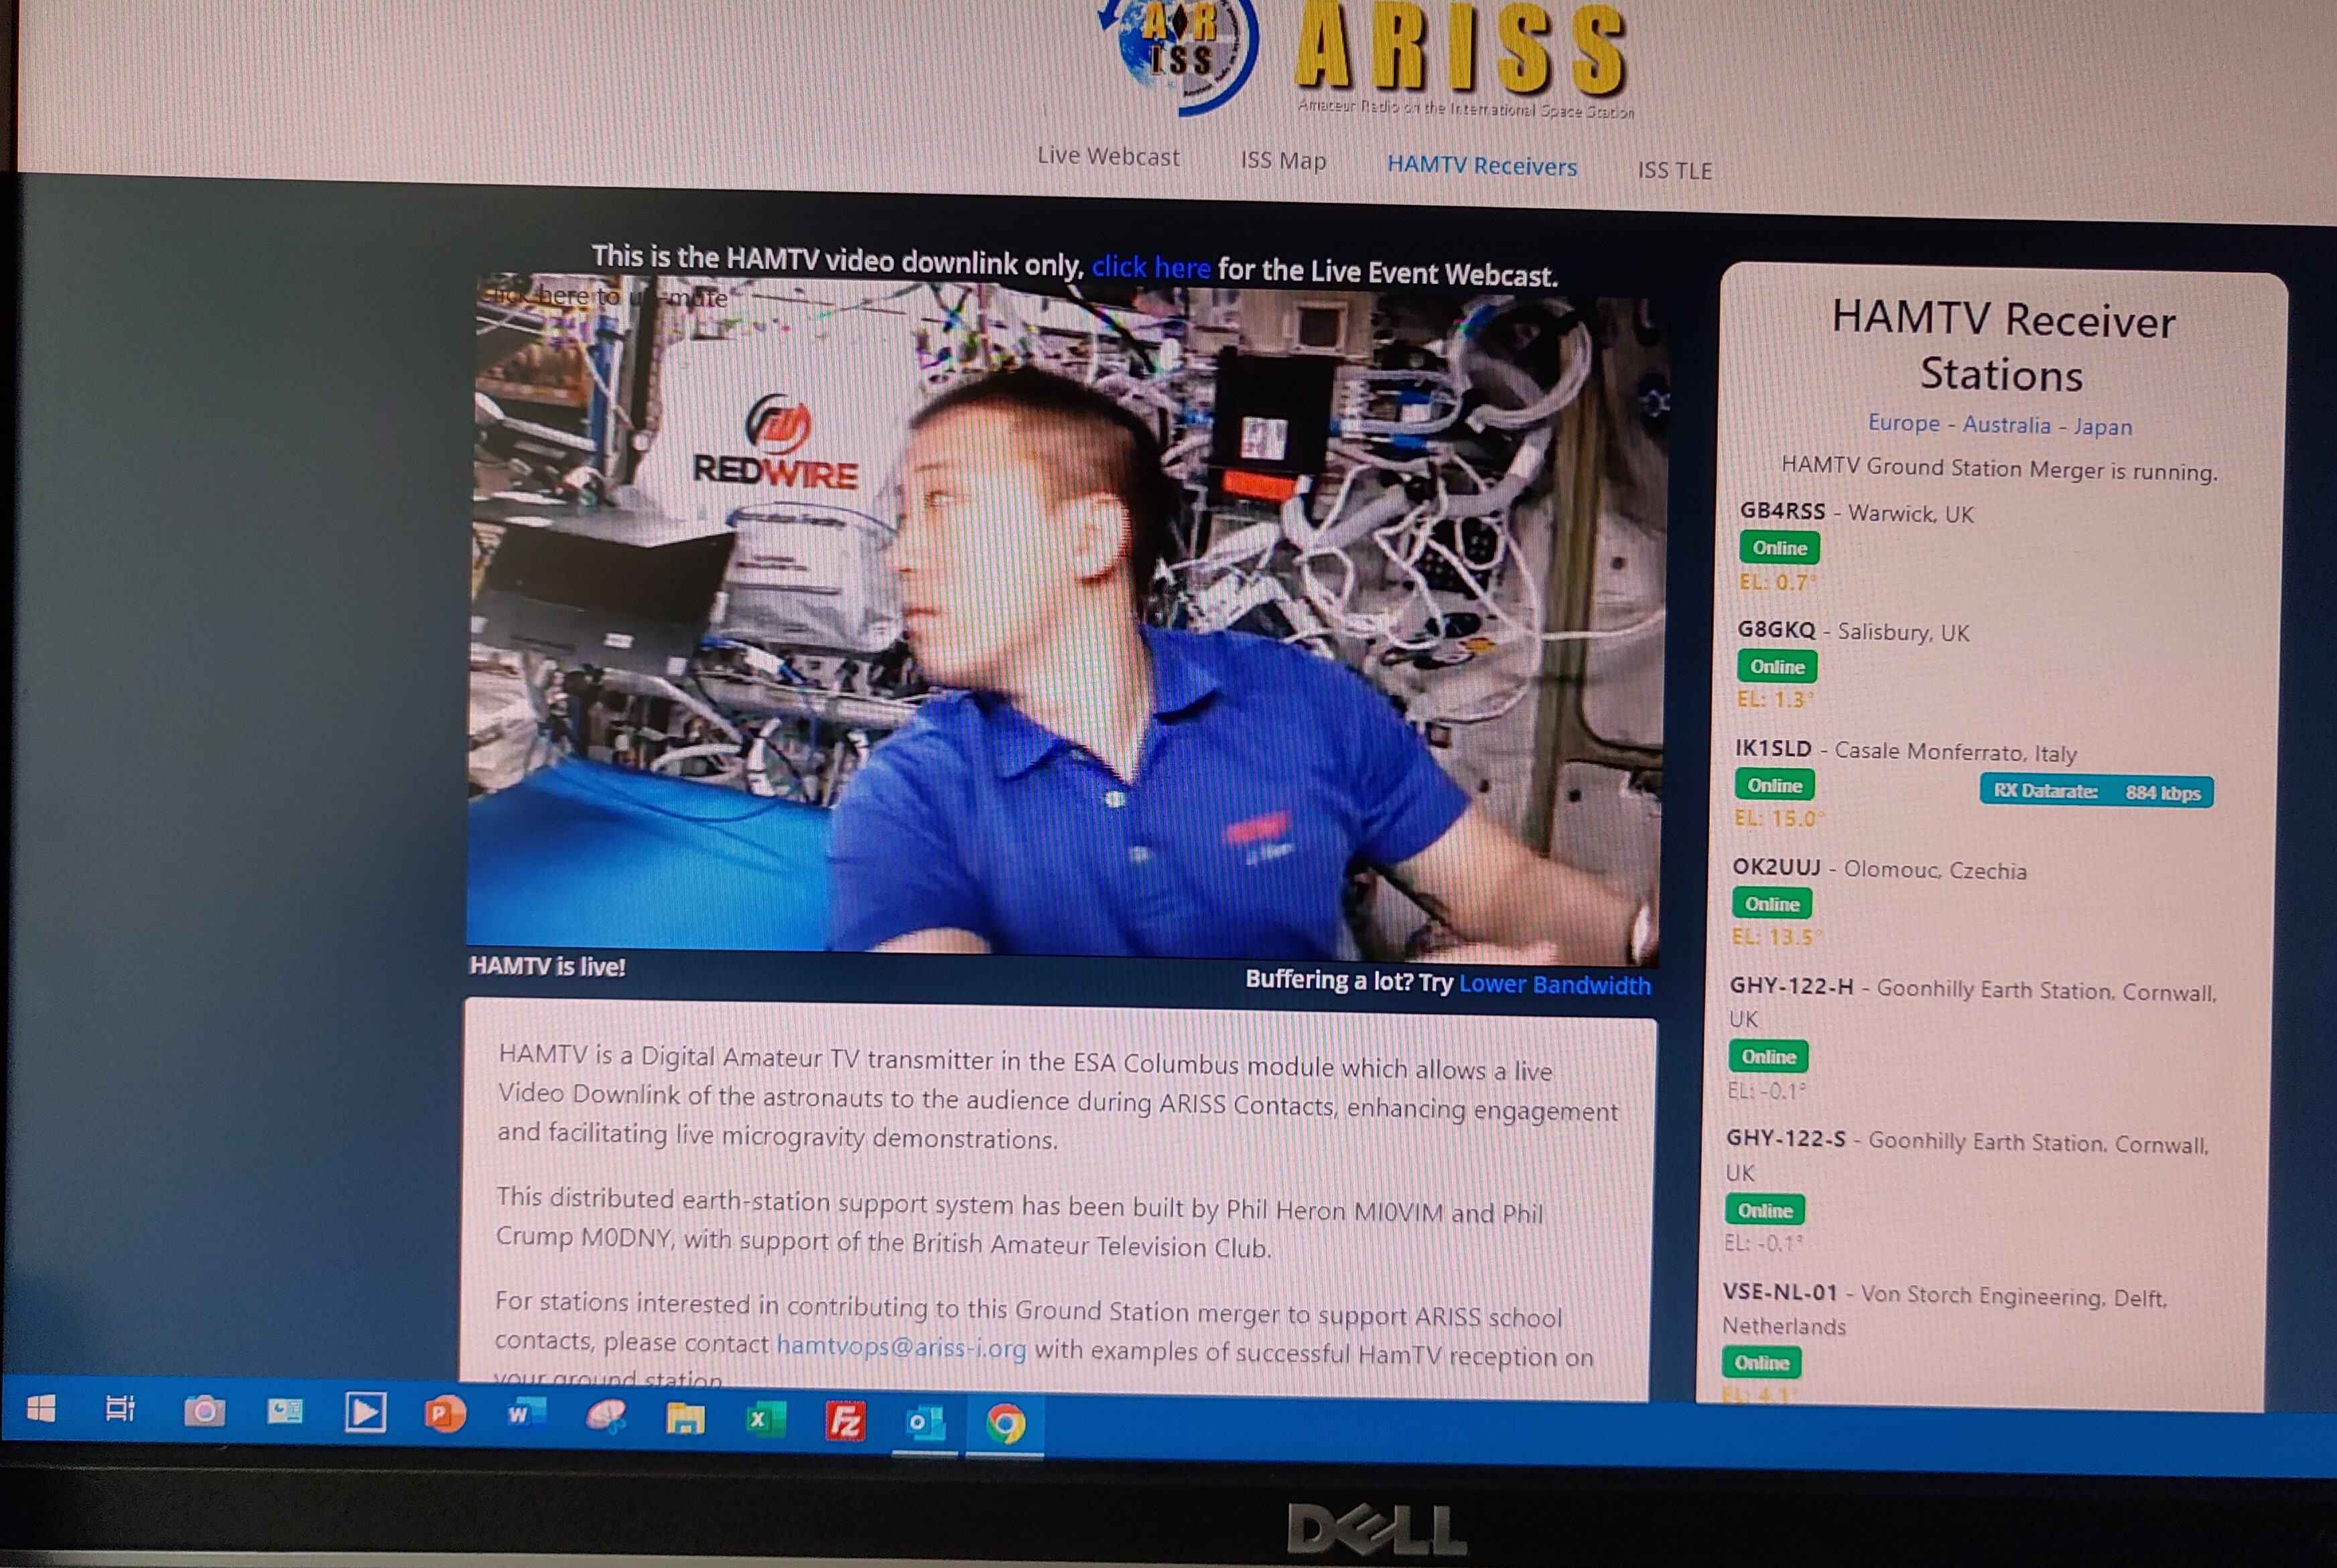Go to the ISS Map page
The image size is (2337, 1568).
point(1283,161)
